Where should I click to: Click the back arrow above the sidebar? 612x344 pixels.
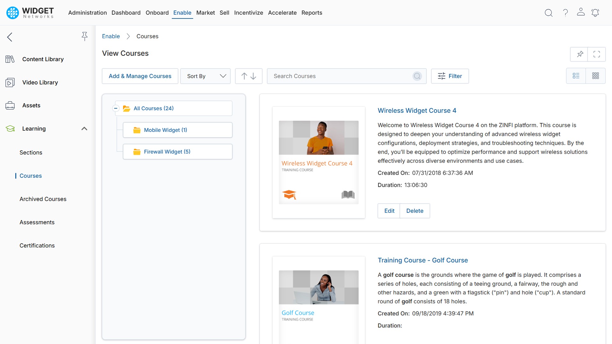[x=10, y=37]
